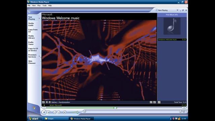The width and height of the screenshot is (215, 121).
Task: Skip to the previous track
Action: (x=55, y=112)
